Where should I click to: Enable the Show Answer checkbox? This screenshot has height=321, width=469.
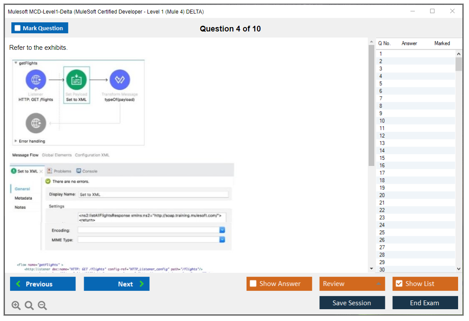(253, 284)
